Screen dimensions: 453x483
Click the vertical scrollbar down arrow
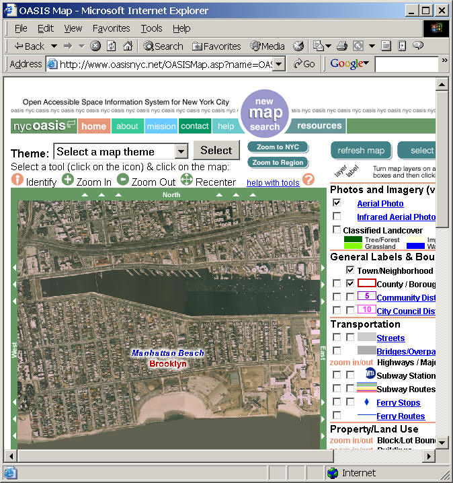tap(442, 443)
